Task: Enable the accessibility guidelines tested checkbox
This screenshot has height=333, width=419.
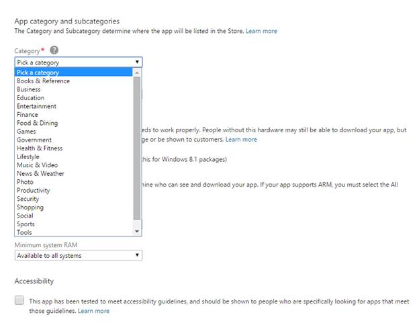Action: pos(19,301)
